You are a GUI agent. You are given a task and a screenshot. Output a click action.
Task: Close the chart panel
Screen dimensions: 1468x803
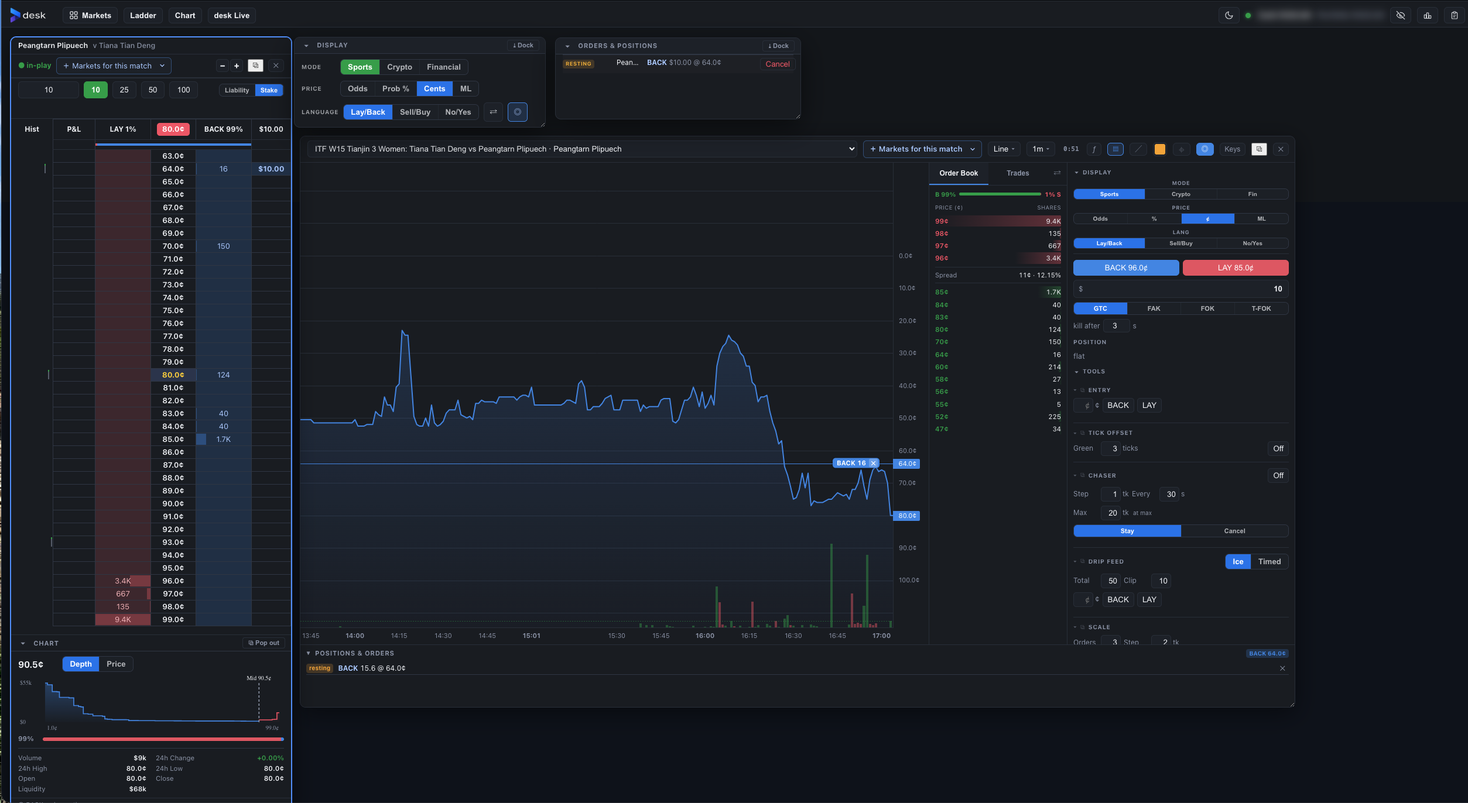click(x=1281, y=149)
